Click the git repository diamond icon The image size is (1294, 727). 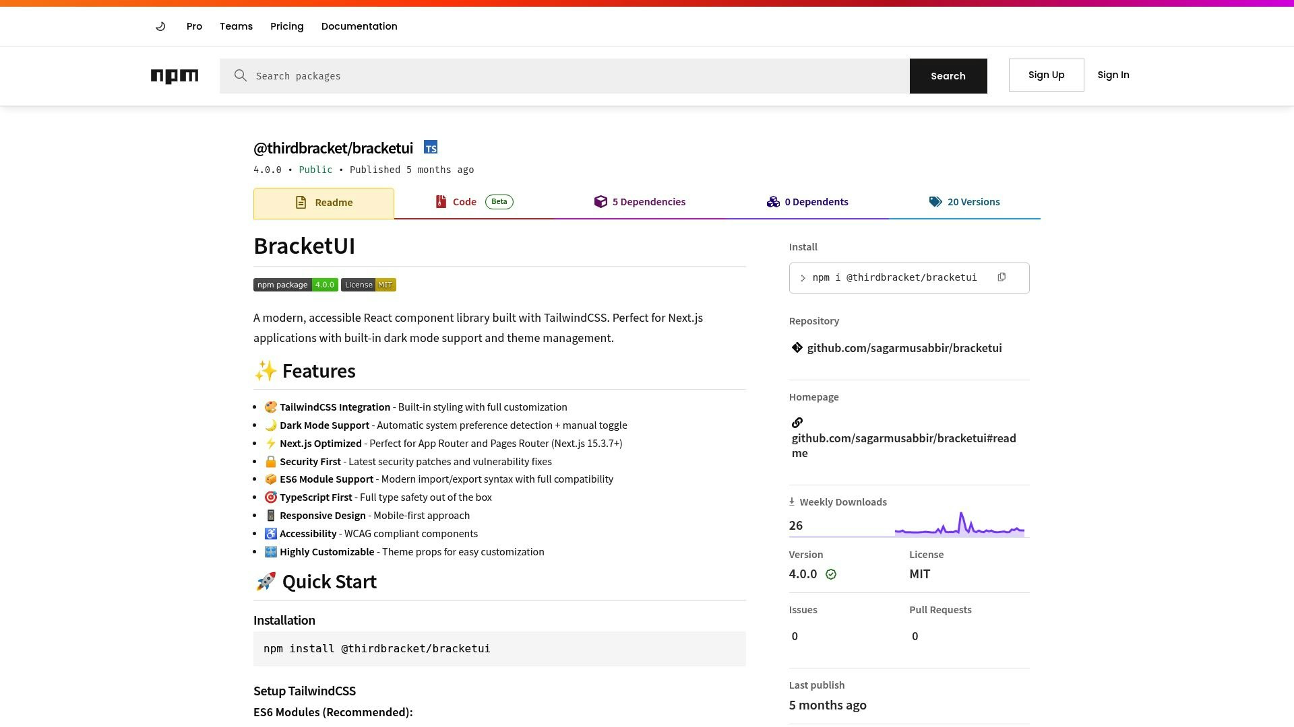pos(797,348)
